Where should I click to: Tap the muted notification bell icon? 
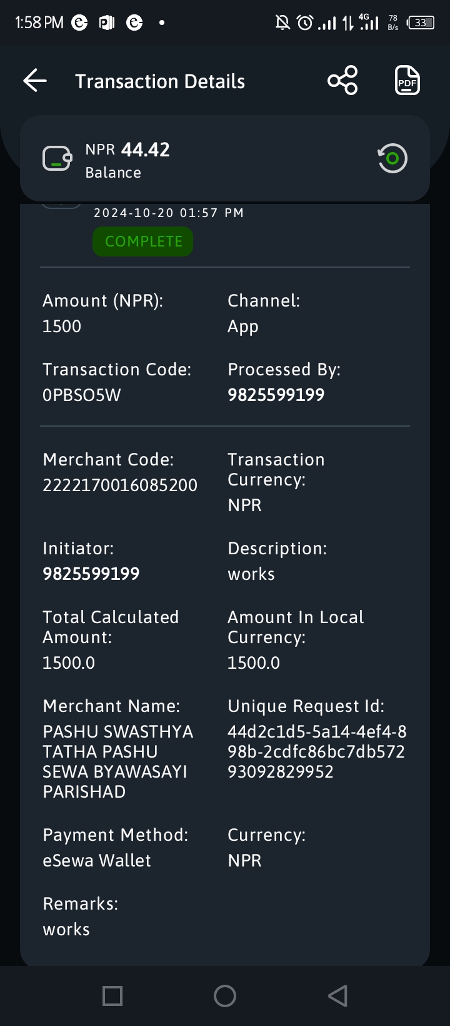[282, 23]
